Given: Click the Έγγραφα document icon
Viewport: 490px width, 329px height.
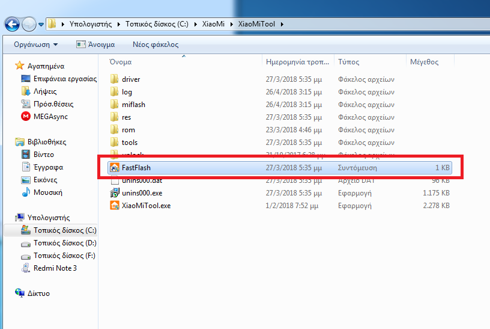Looking at the screenshot, I should 26,167.
